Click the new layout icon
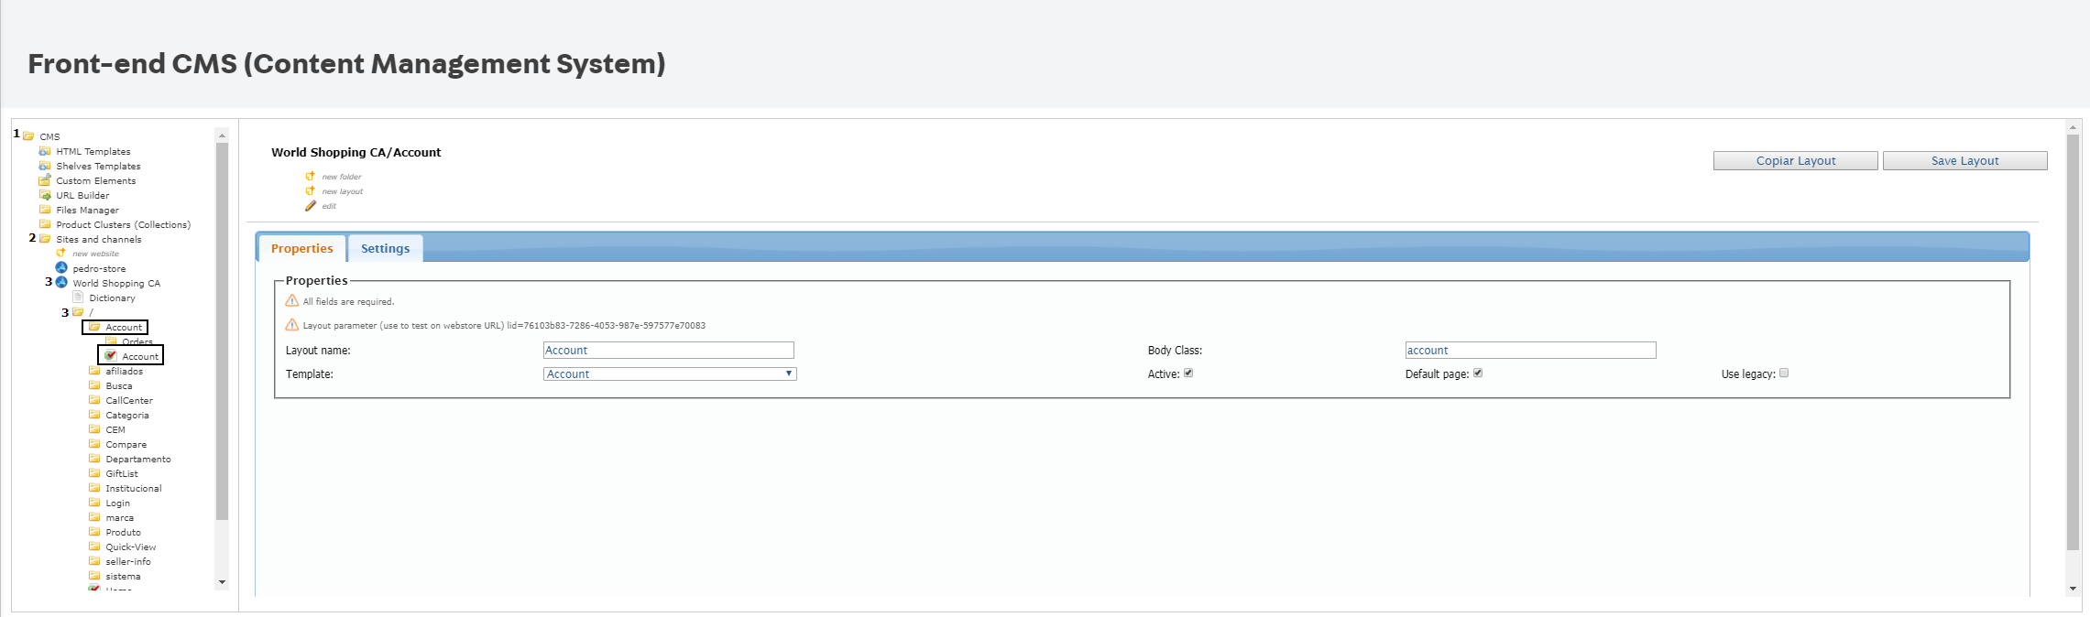Viewport: 2090px width, 617px height. tap(311, 190)
